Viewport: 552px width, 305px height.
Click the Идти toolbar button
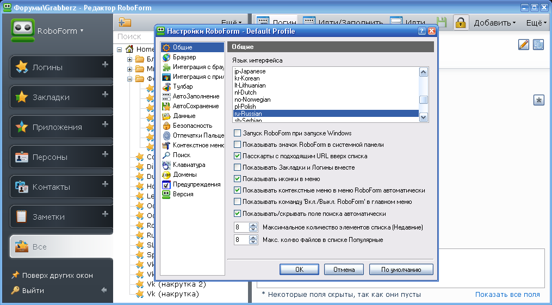coord(408,22)
